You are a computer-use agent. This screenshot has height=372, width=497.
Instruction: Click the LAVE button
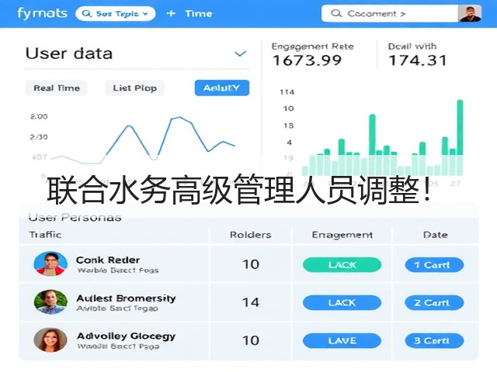pyautogui.click(x=342, y=341)
